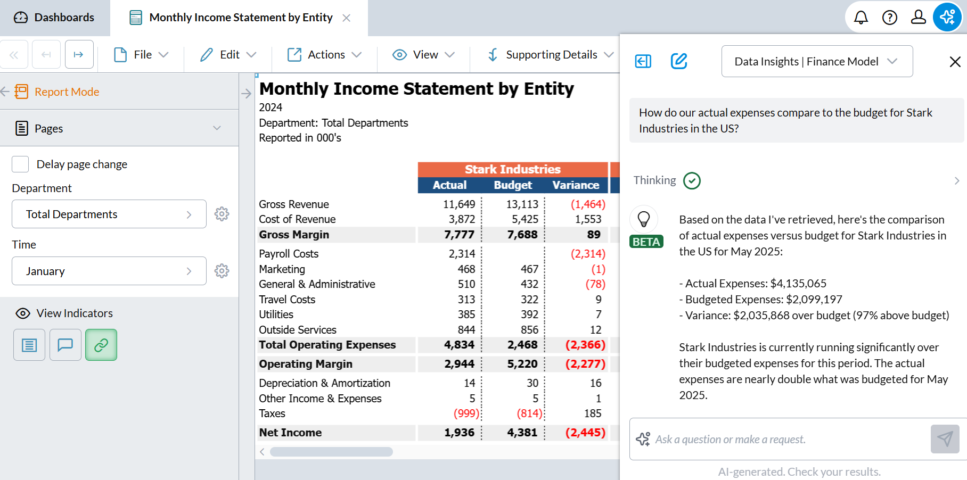Start a new AI chat conversation
967x480 pixels.
678,61
